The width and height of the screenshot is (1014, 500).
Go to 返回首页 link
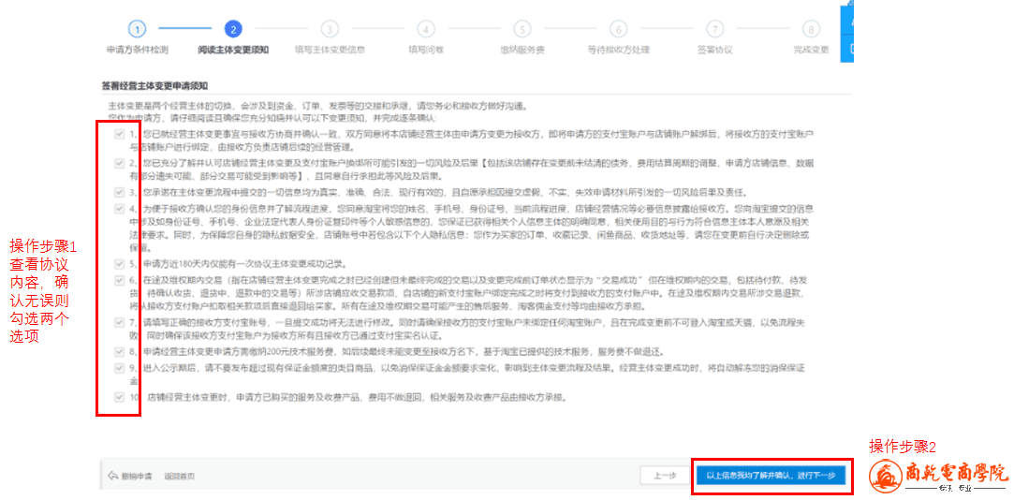pyautogui.click(x=180, y=476)
